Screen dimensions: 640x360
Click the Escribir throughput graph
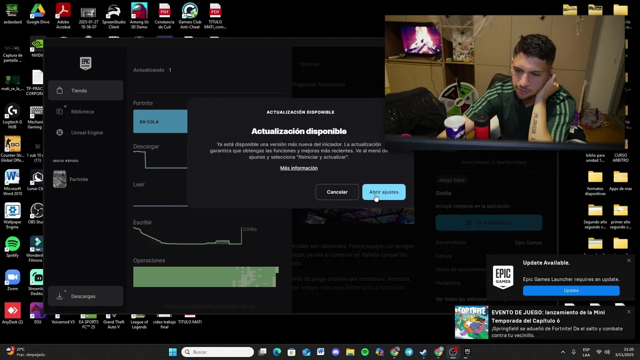click(x=187, y=235)
